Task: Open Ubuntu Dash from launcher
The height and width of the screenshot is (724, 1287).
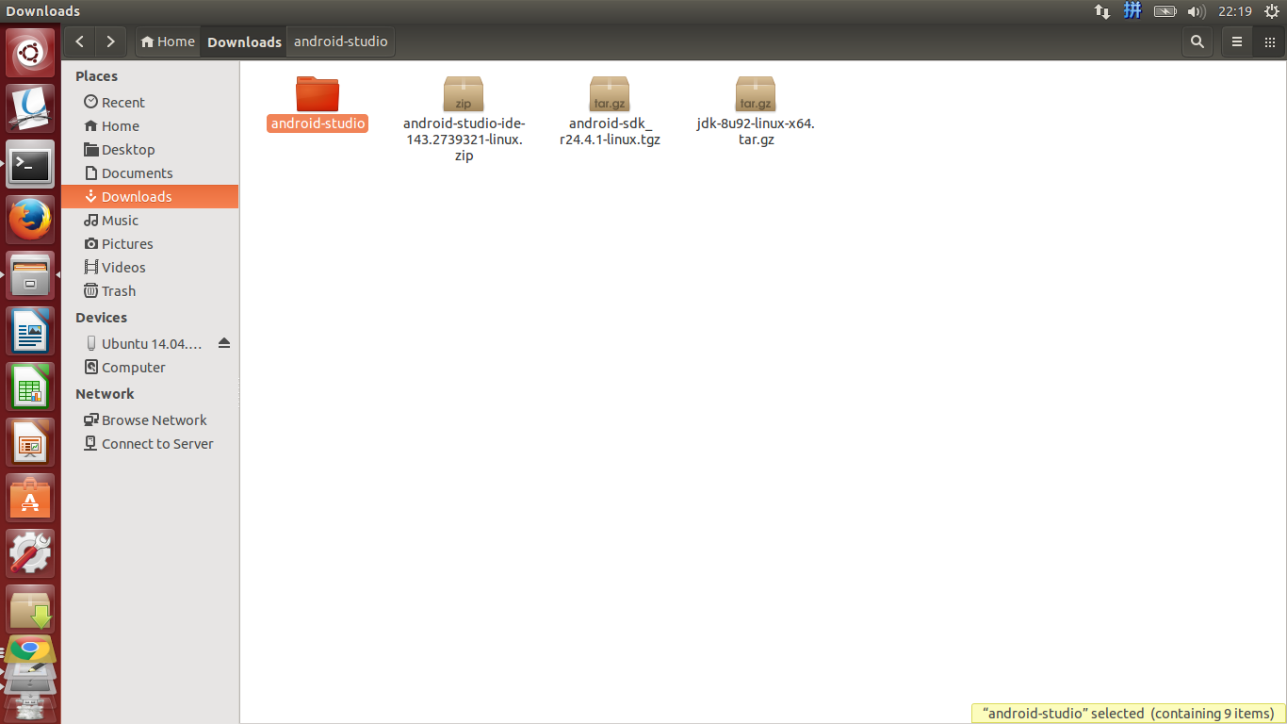Action: tap(30, 53)
